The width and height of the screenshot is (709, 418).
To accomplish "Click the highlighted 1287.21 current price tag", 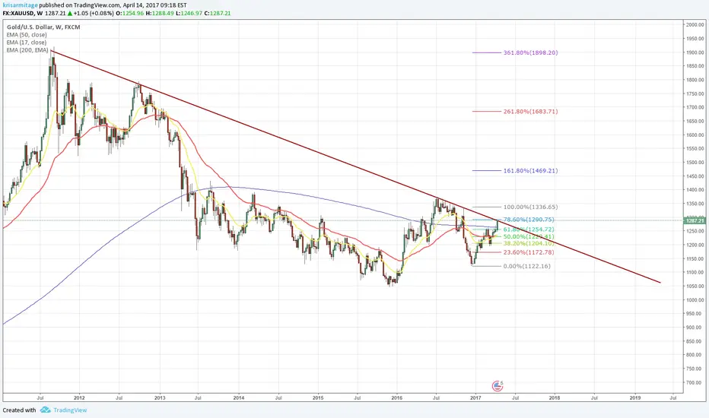I will click(x=695, y=221).
